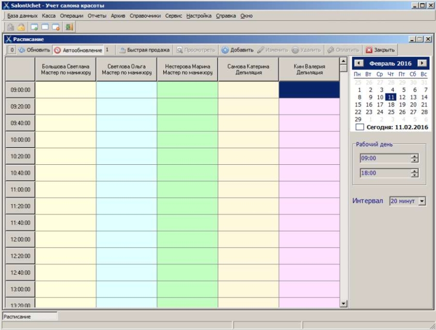Screen dimensions: 436x330
Task: Select the 09:00:00 time row header
Action: point(20,90)
